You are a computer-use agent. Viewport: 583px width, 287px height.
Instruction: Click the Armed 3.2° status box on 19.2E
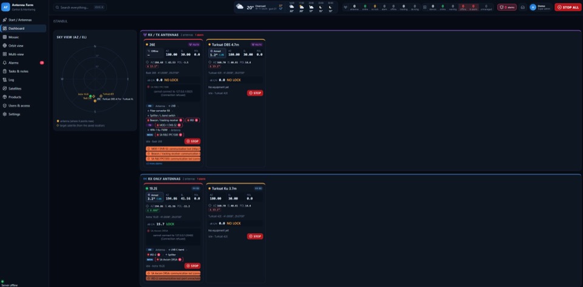tap(155, 197)
